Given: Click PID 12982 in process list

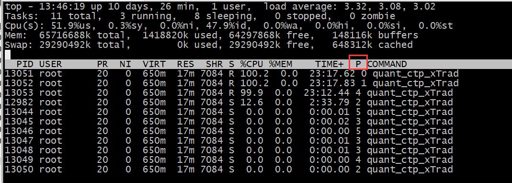Looking at the screenshot, I should pos(19,103).
